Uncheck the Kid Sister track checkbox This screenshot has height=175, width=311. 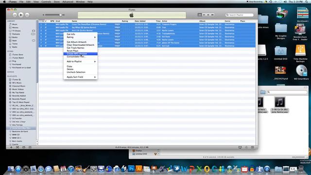(x=46, y=36)
